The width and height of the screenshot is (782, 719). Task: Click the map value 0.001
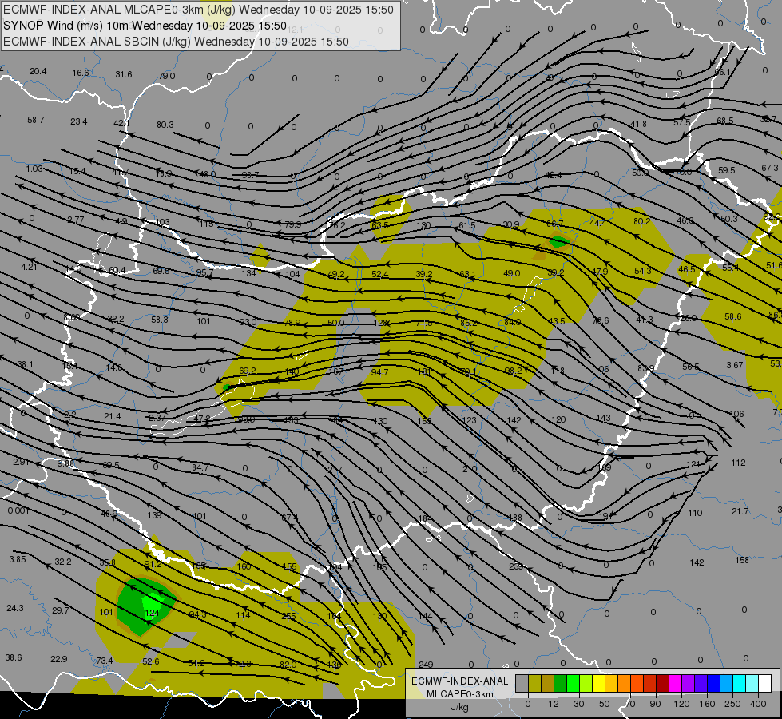[x=18, y=510]
